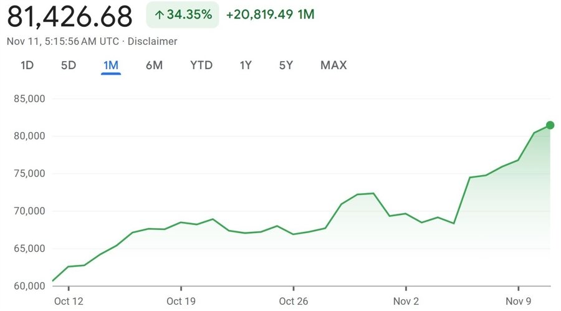Select the 1D time range tab
The width and height of the screenshot is (561, 311).
[27, 65]
